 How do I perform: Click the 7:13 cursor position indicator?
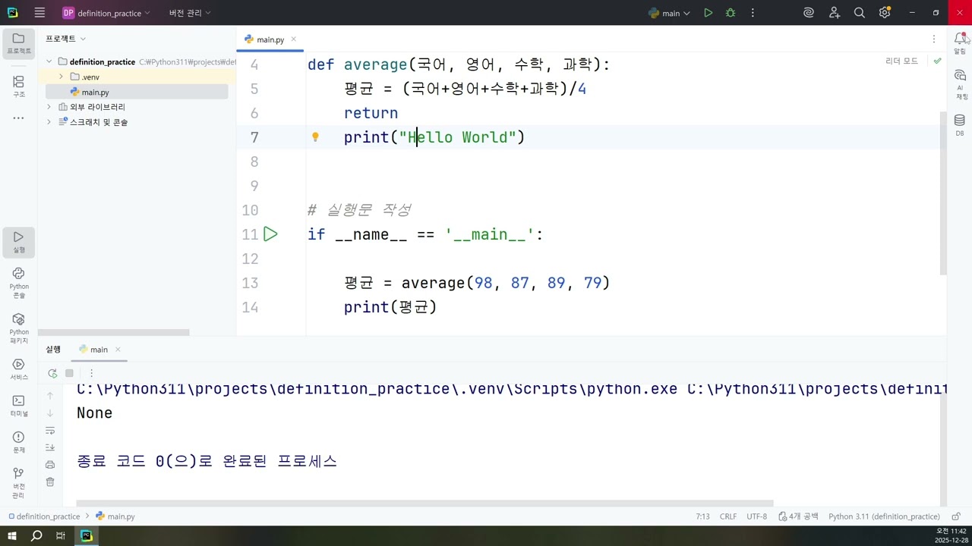(702, 516)
